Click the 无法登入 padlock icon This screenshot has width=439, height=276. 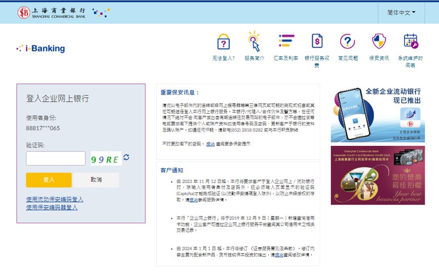[x=223, y=42]
